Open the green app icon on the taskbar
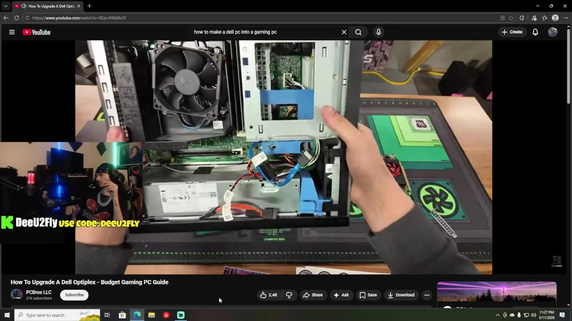572x321 pixels. coord(181,315)
